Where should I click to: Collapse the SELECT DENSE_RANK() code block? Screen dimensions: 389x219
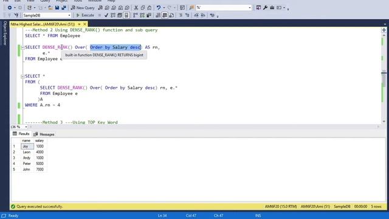pyautogui.click(x=22, y=47)
